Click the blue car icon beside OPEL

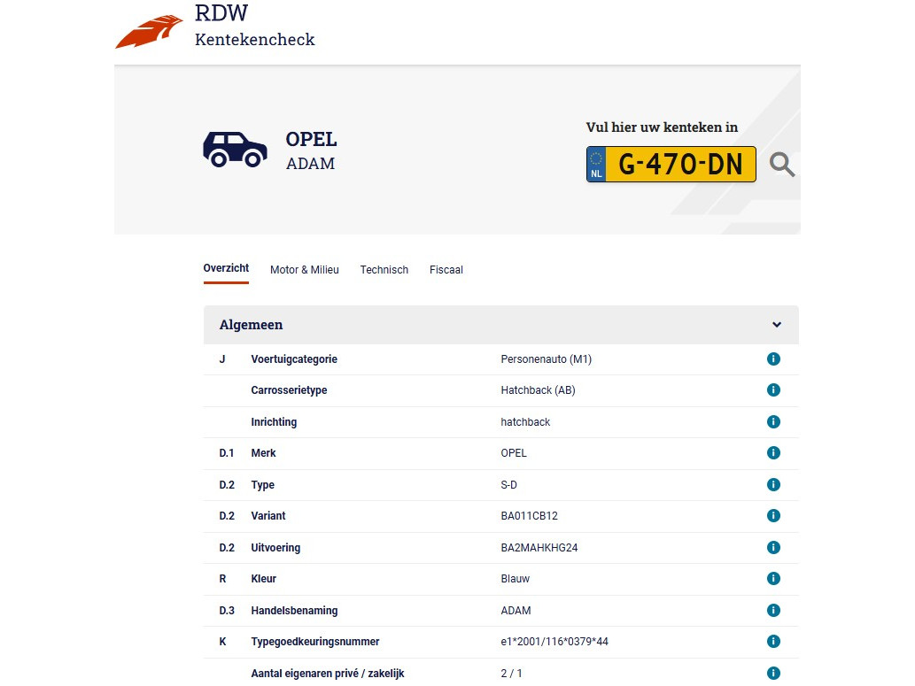[x=235, y=150]
